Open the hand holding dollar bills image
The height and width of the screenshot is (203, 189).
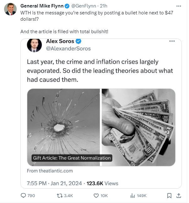[138, 127]
